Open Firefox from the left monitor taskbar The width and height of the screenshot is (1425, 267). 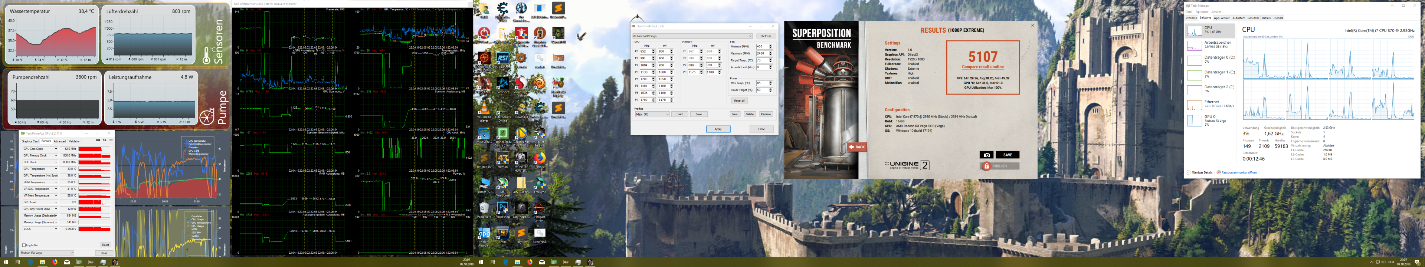pos(55,262)
